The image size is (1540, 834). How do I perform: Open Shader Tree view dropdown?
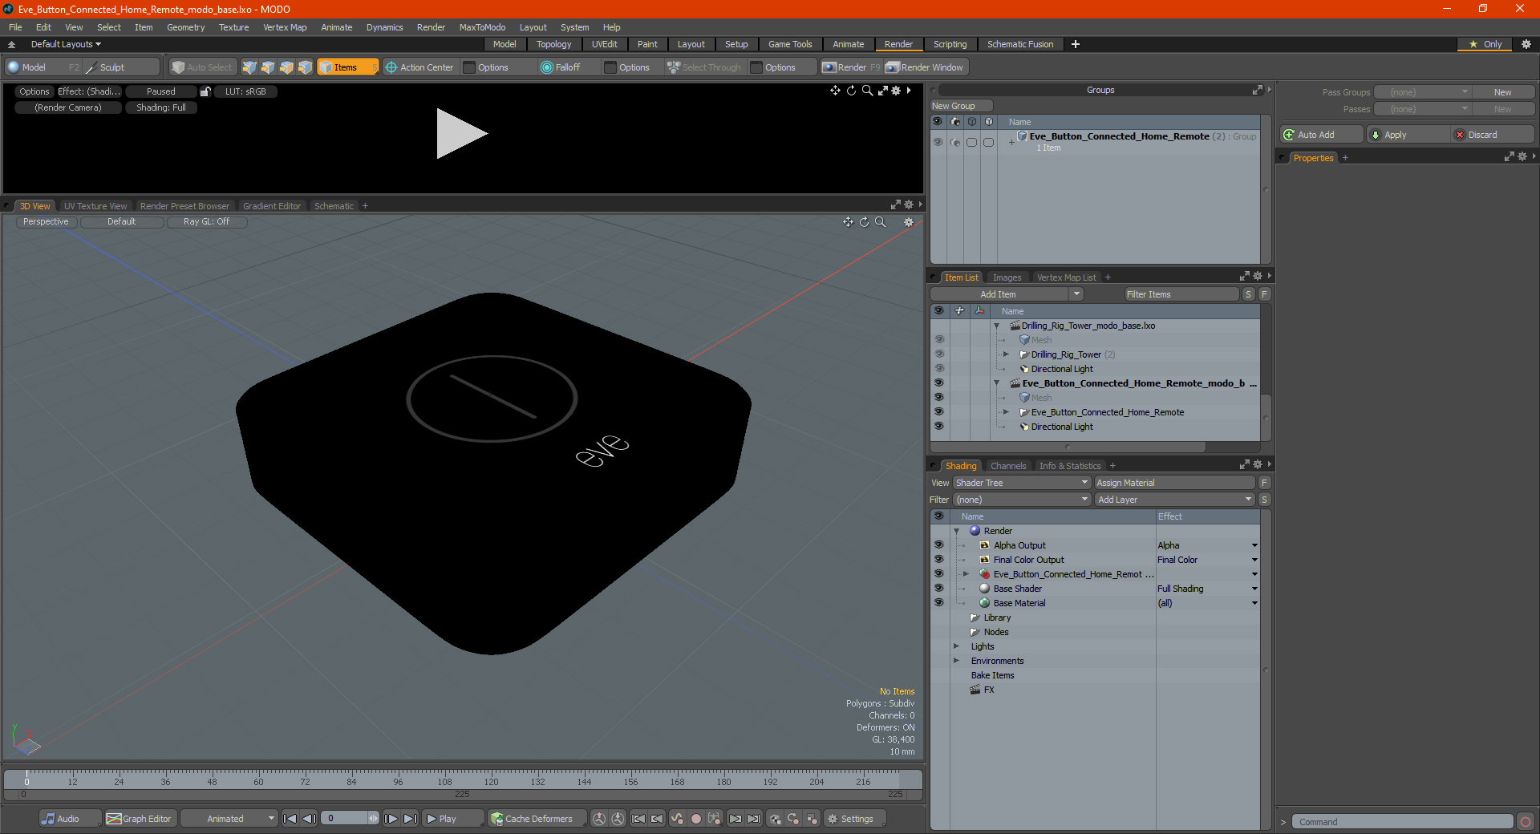tap(1022, 483)
